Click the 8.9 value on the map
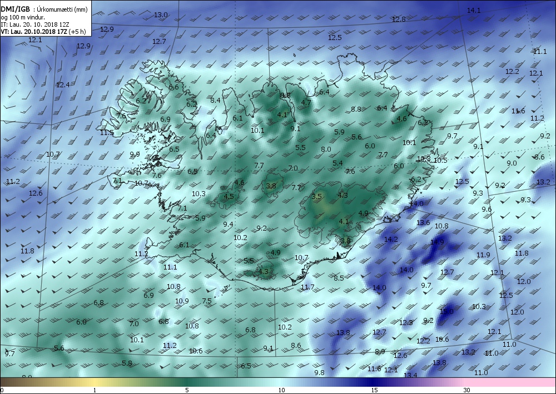Viewport: 556px width, 394px height. [380, 351]
